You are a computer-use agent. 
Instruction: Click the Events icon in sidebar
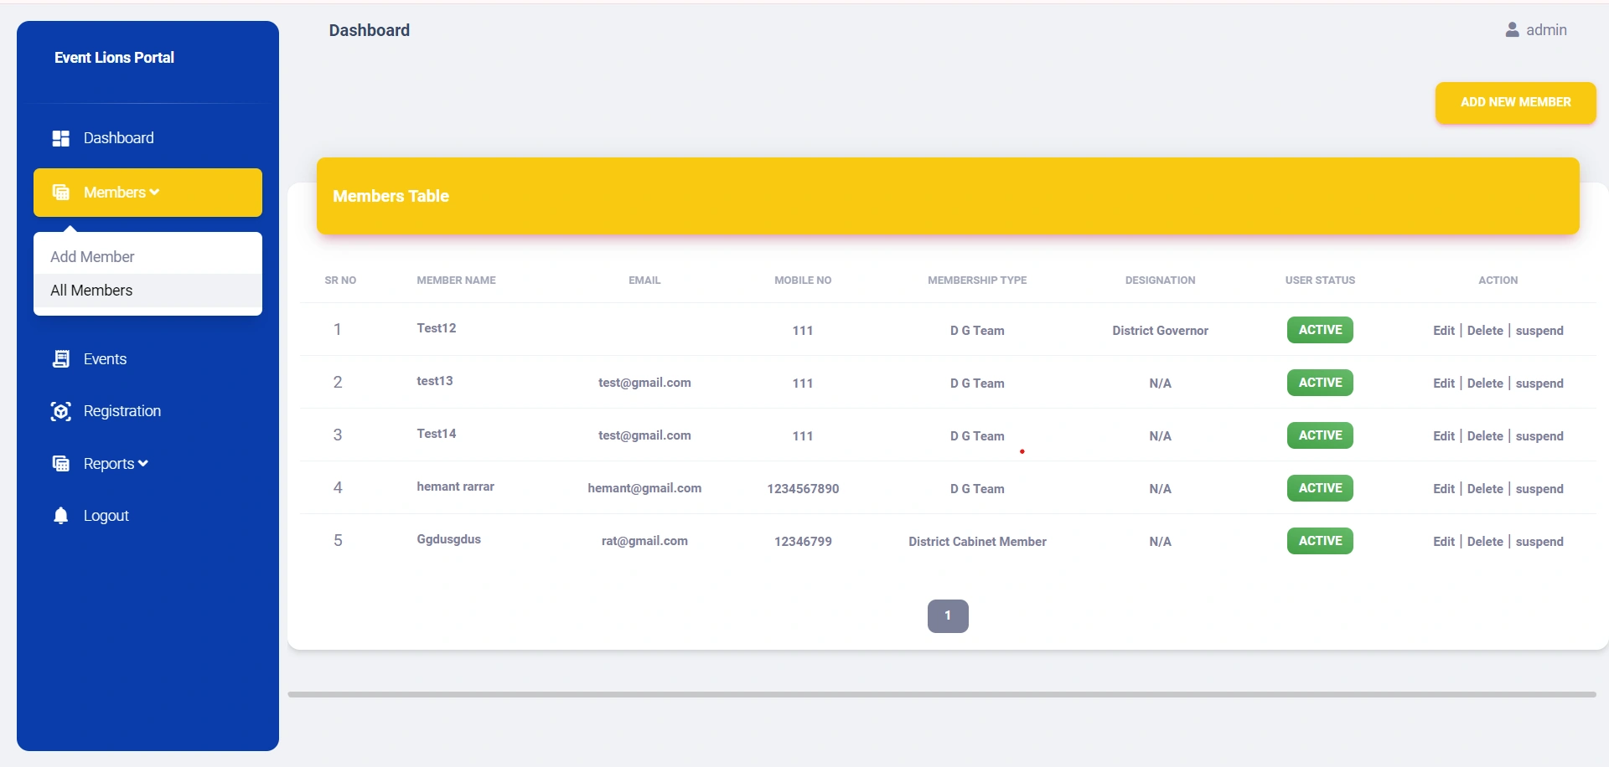click(x=60, y=359)
